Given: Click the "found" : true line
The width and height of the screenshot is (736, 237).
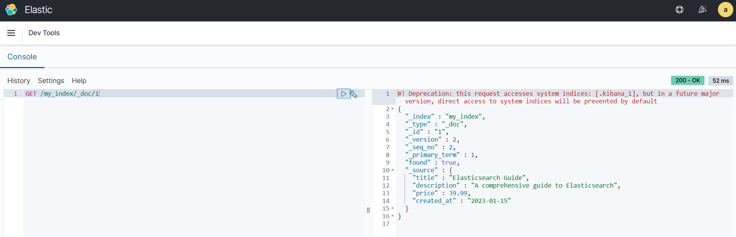Looking at the screenshot, I should [x=432, y=162].
